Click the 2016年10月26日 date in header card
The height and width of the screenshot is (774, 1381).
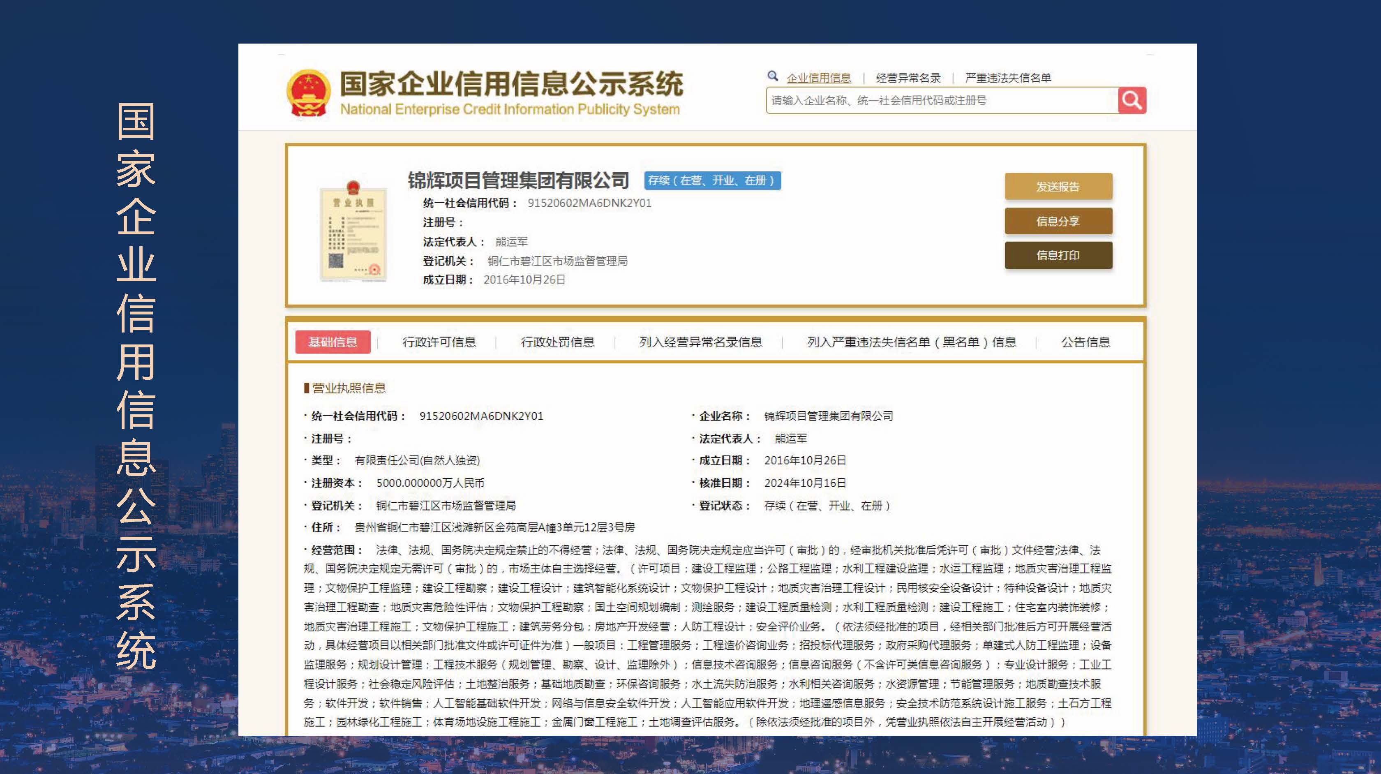524,280
